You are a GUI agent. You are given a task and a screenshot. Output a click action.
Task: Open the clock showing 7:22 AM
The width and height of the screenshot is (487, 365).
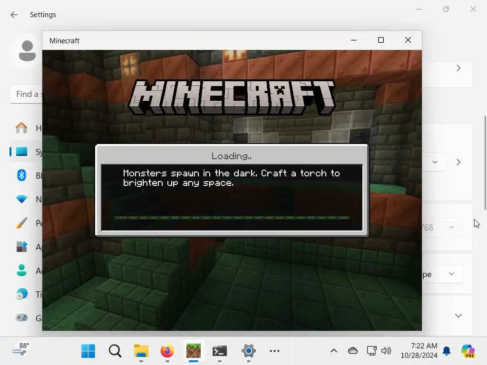[419, 350]
